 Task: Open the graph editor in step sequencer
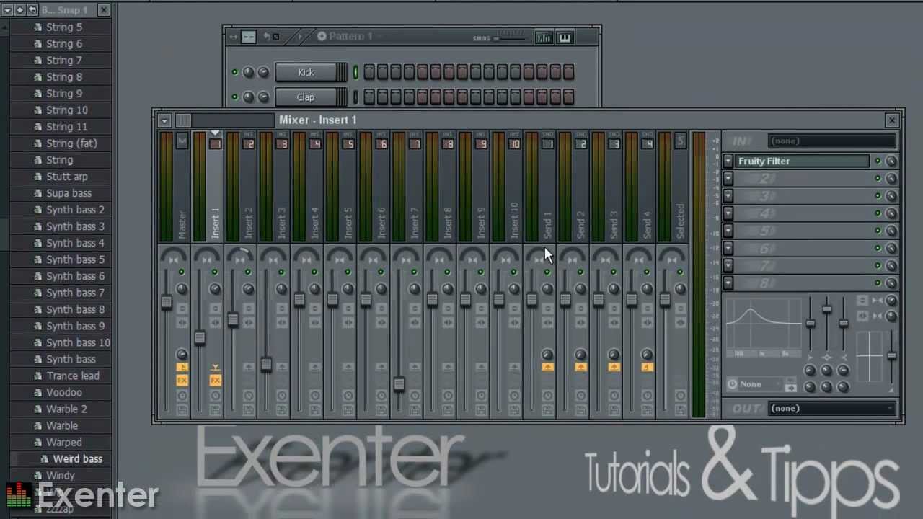coord(544,37)
